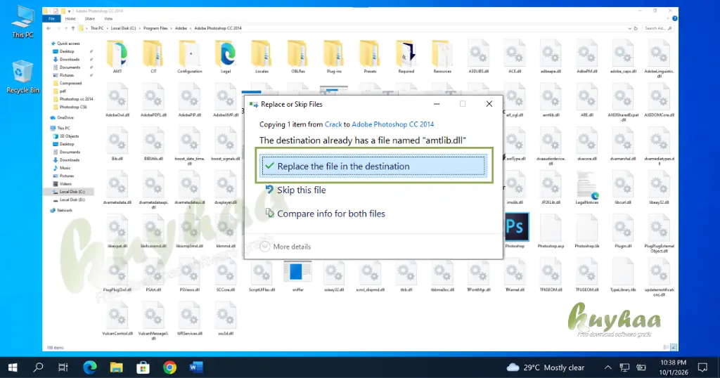Select the A3DLIBS.dll file
Image resolution: width=720 pixels, height=378 pixels.
click(478, 57)
